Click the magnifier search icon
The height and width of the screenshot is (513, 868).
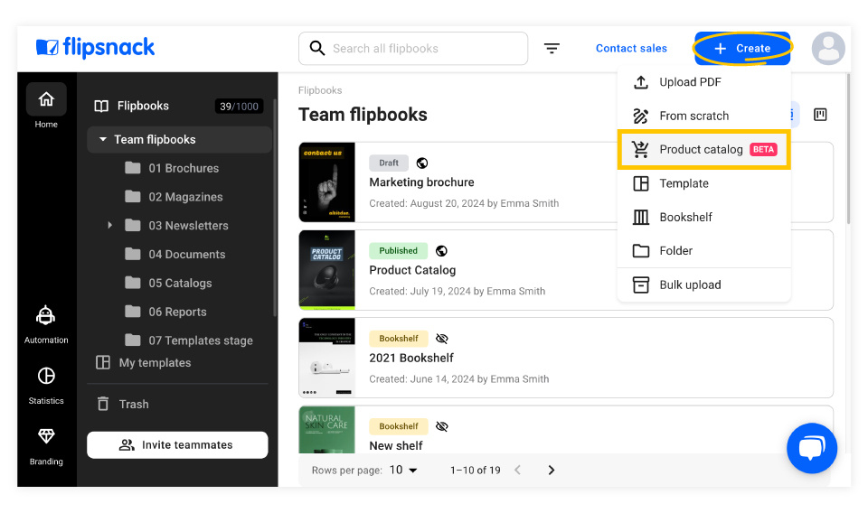[x=317, y=48]
